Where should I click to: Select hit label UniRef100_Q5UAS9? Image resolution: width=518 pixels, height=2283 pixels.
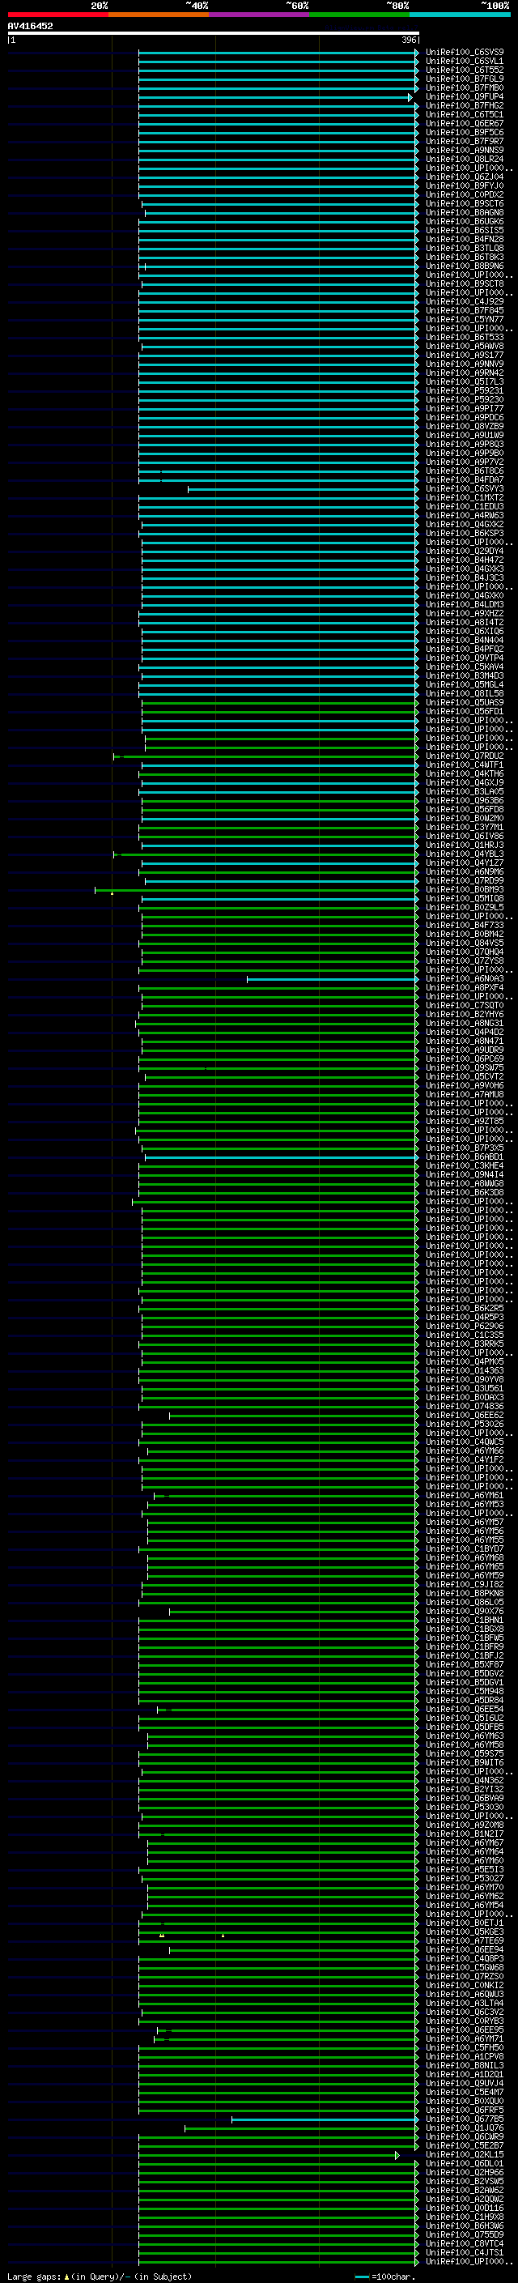coord(465,703)
